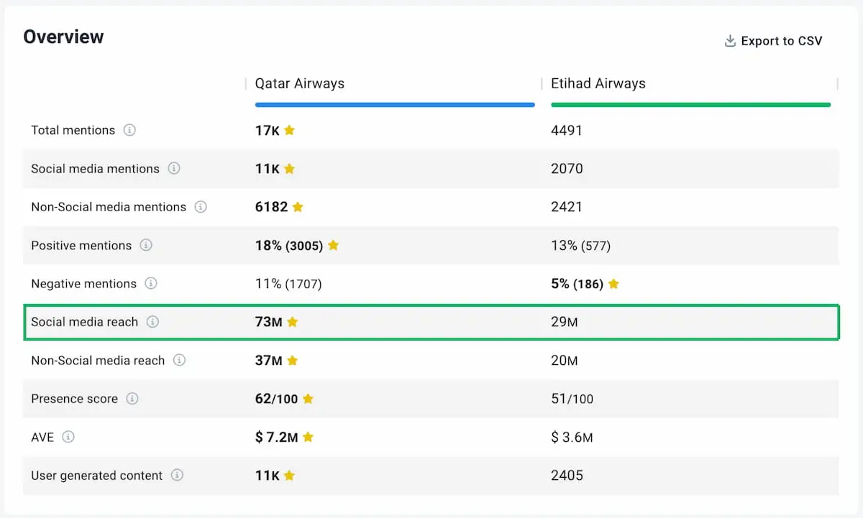Select the Qatar Airways column header

[299, 83]
